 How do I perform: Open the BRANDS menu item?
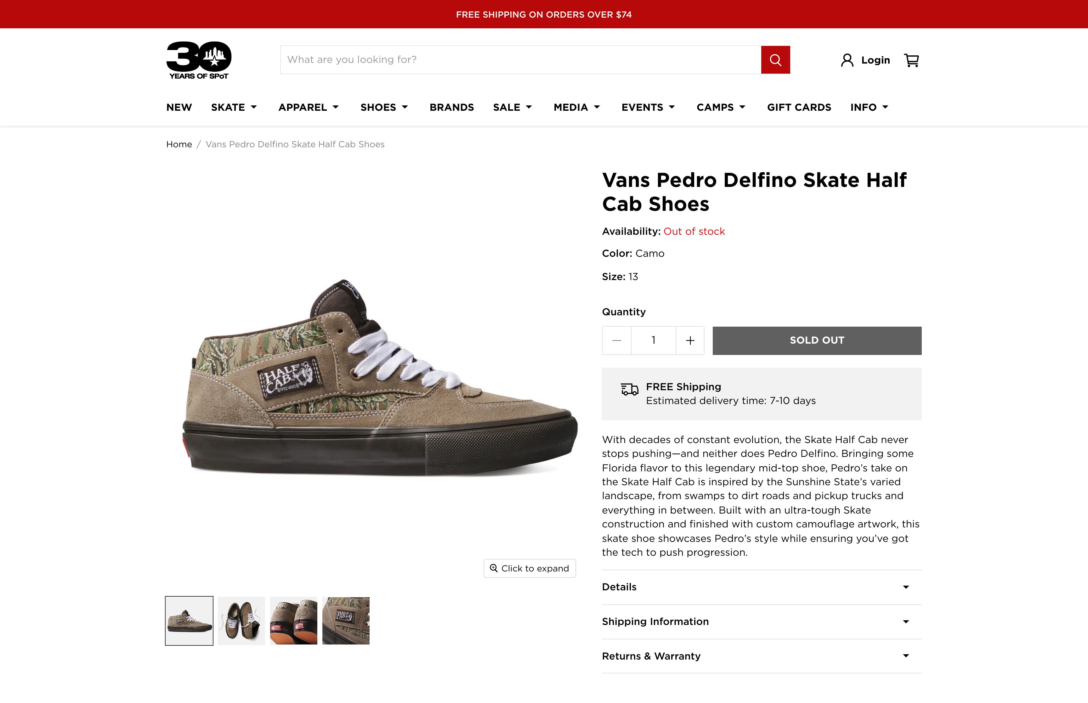(x=451, y=107)
